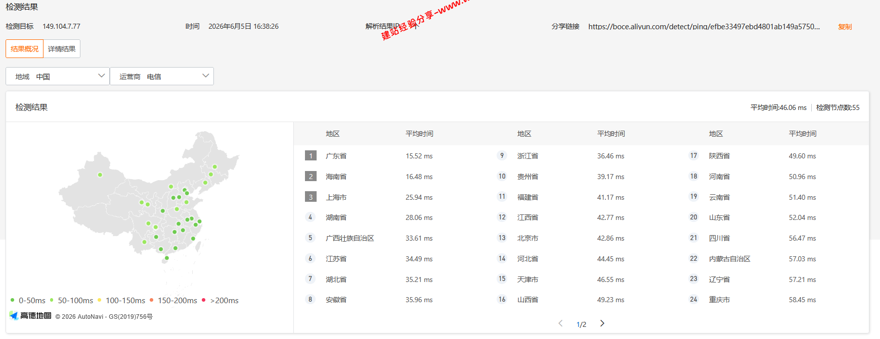This screenshot has height=339, width=880.
Task: Select the 江苏省 region cell
Action: click(x=336, y=259)
